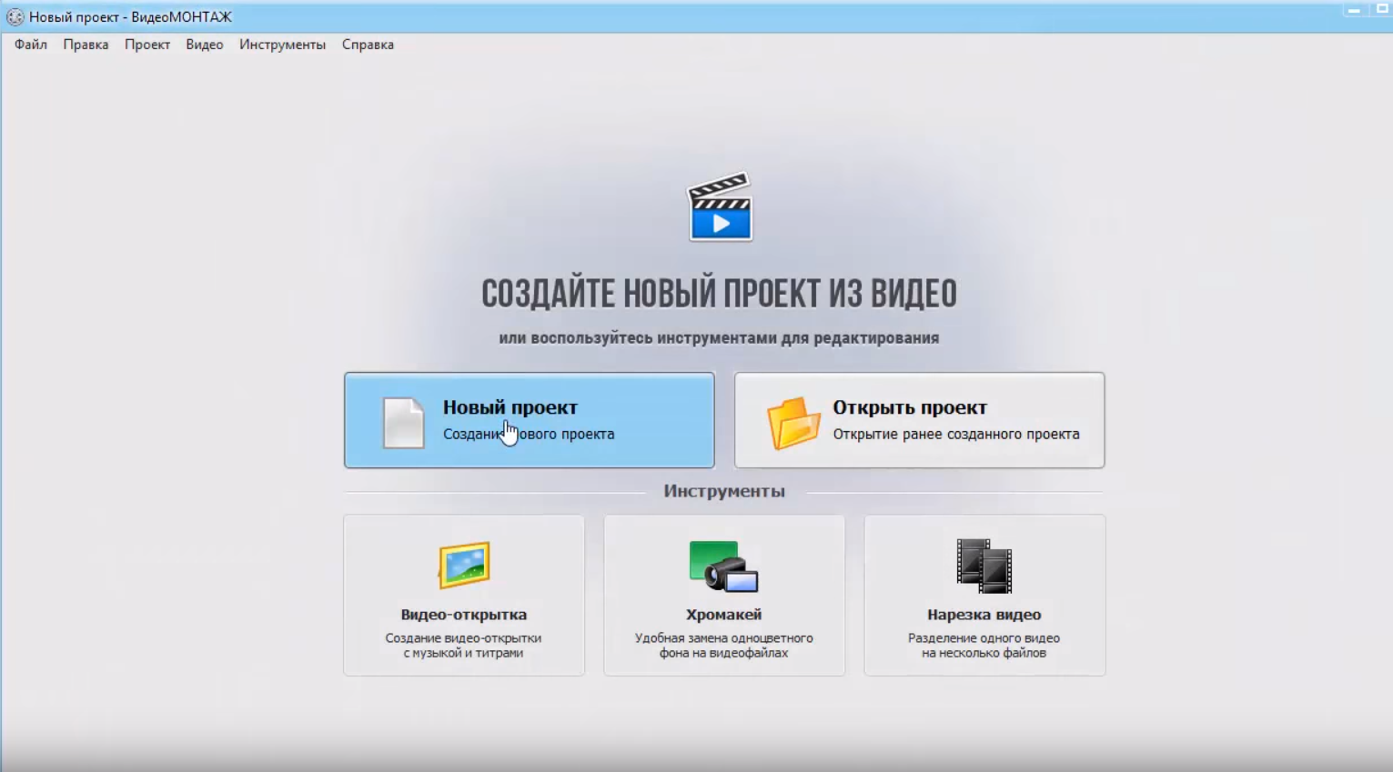Open the Справка menu
Image resolution: width=1393 pixels, height=772 pixels.
(x=368, y=45)
